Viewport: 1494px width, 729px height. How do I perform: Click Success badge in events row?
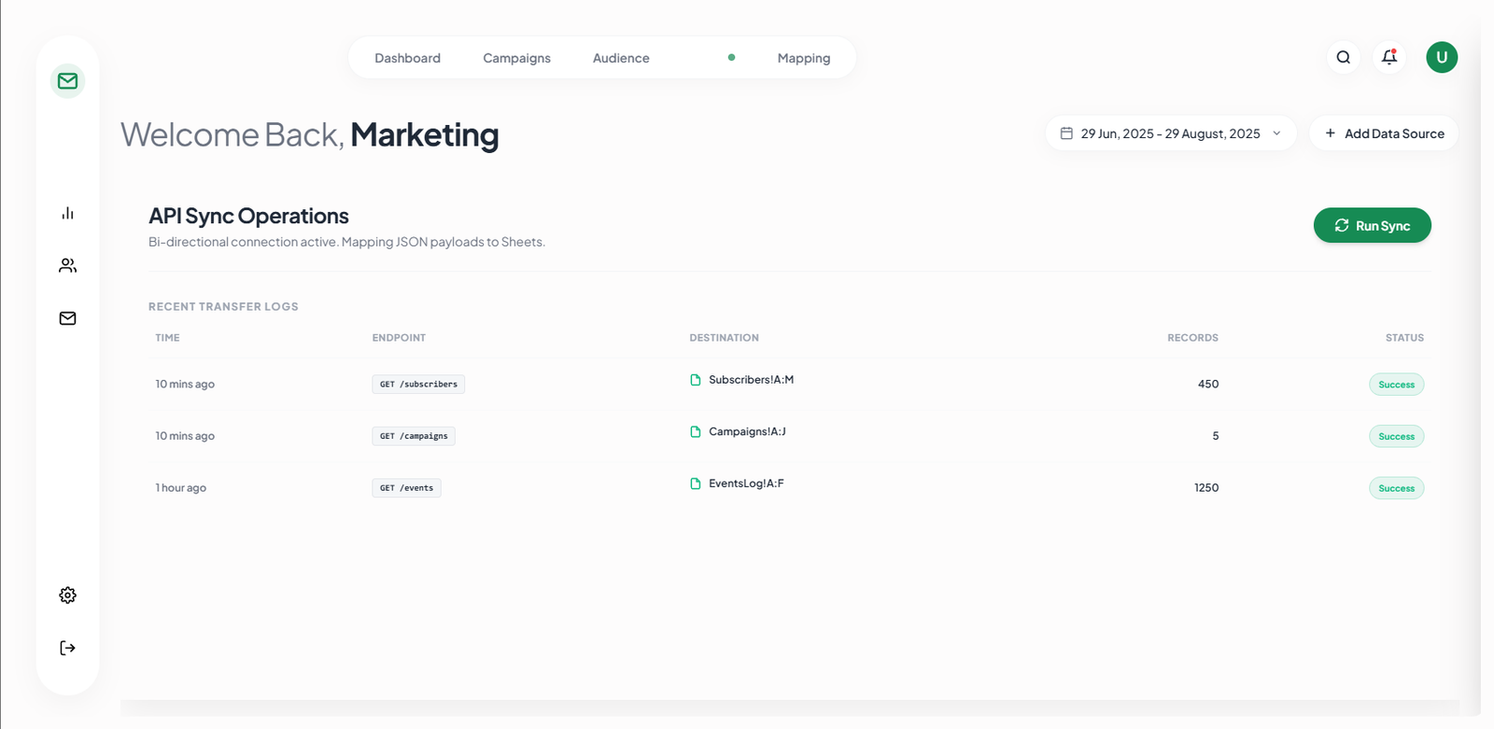[1396, 488]
